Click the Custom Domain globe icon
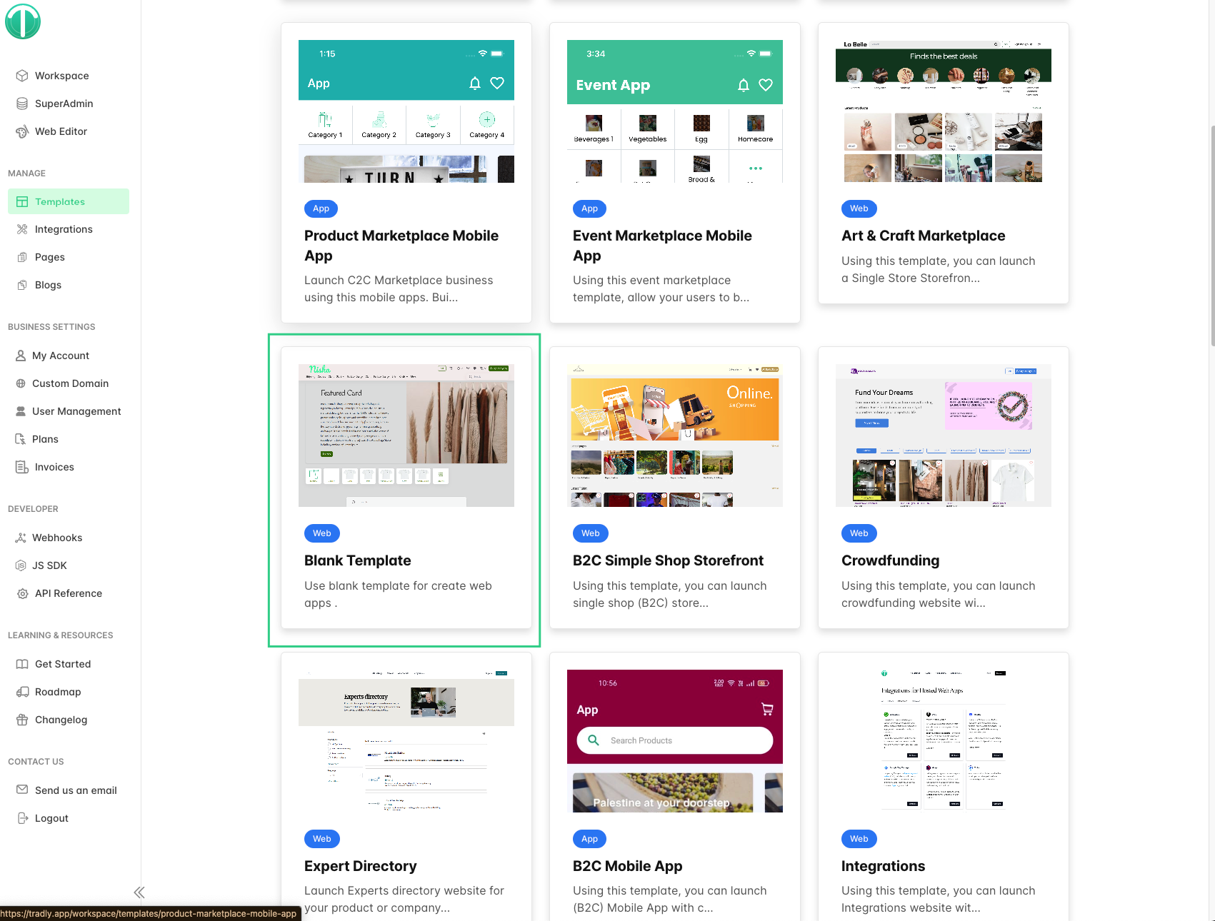1215x921 pixels. pos(22,383)
